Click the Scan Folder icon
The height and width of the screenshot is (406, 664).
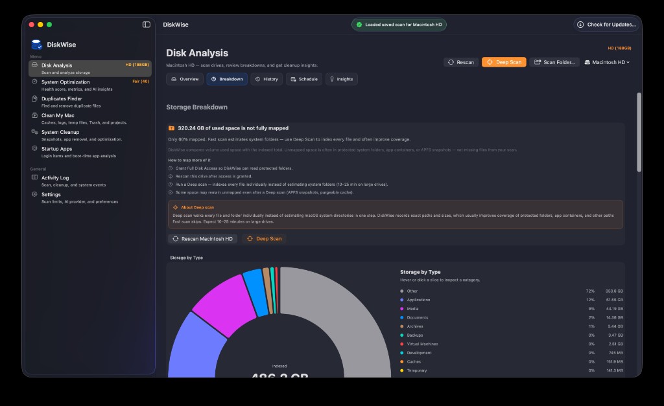pyautogui.click(x=538, y=62)
